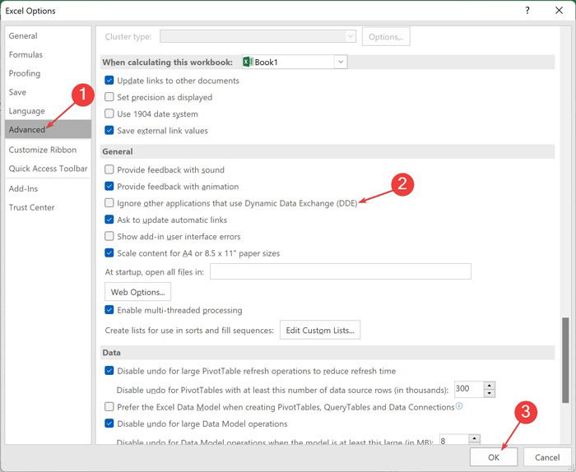Open Quick Access Toolbar settings
Image resolution: width=576 pixels, height=472 pixels.
pos(48,169)
